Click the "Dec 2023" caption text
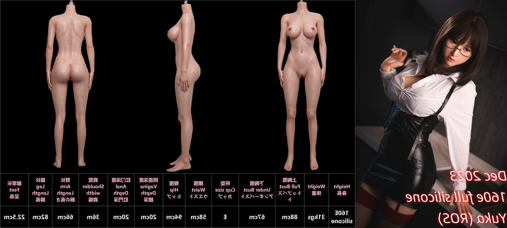 tap(478, 177)
